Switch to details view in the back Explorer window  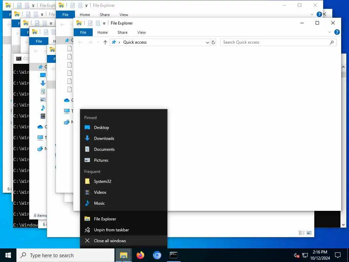(302, 233)
